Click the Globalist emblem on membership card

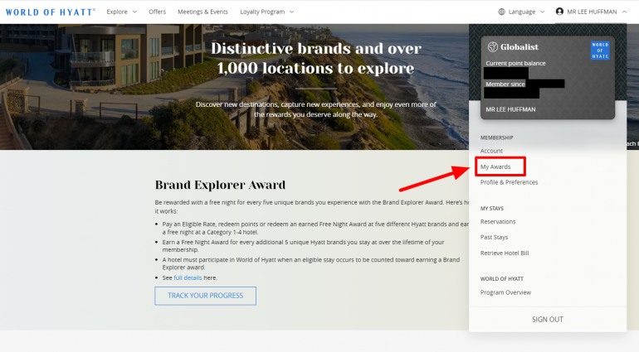point(493,47)
